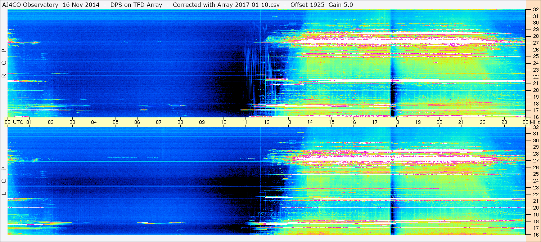Click the 16 MHz tick in the RCP panel
541x242 pixels.
tap(535, 117)
